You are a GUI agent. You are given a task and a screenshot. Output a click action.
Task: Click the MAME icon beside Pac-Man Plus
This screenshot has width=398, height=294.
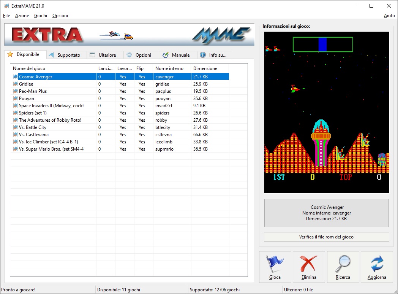point(16,91)
